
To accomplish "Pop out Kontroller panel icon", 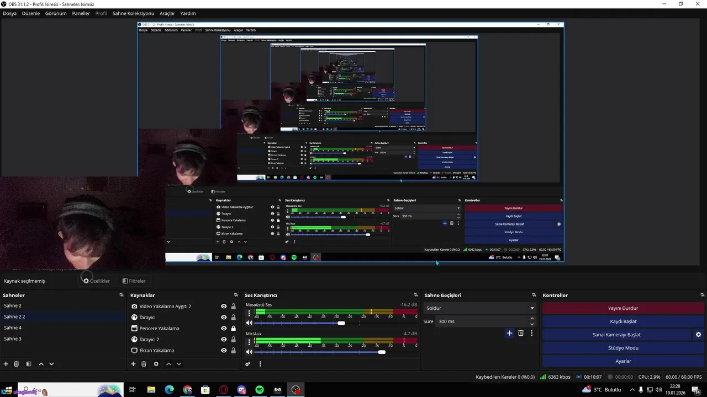I will tap(701, 296).
